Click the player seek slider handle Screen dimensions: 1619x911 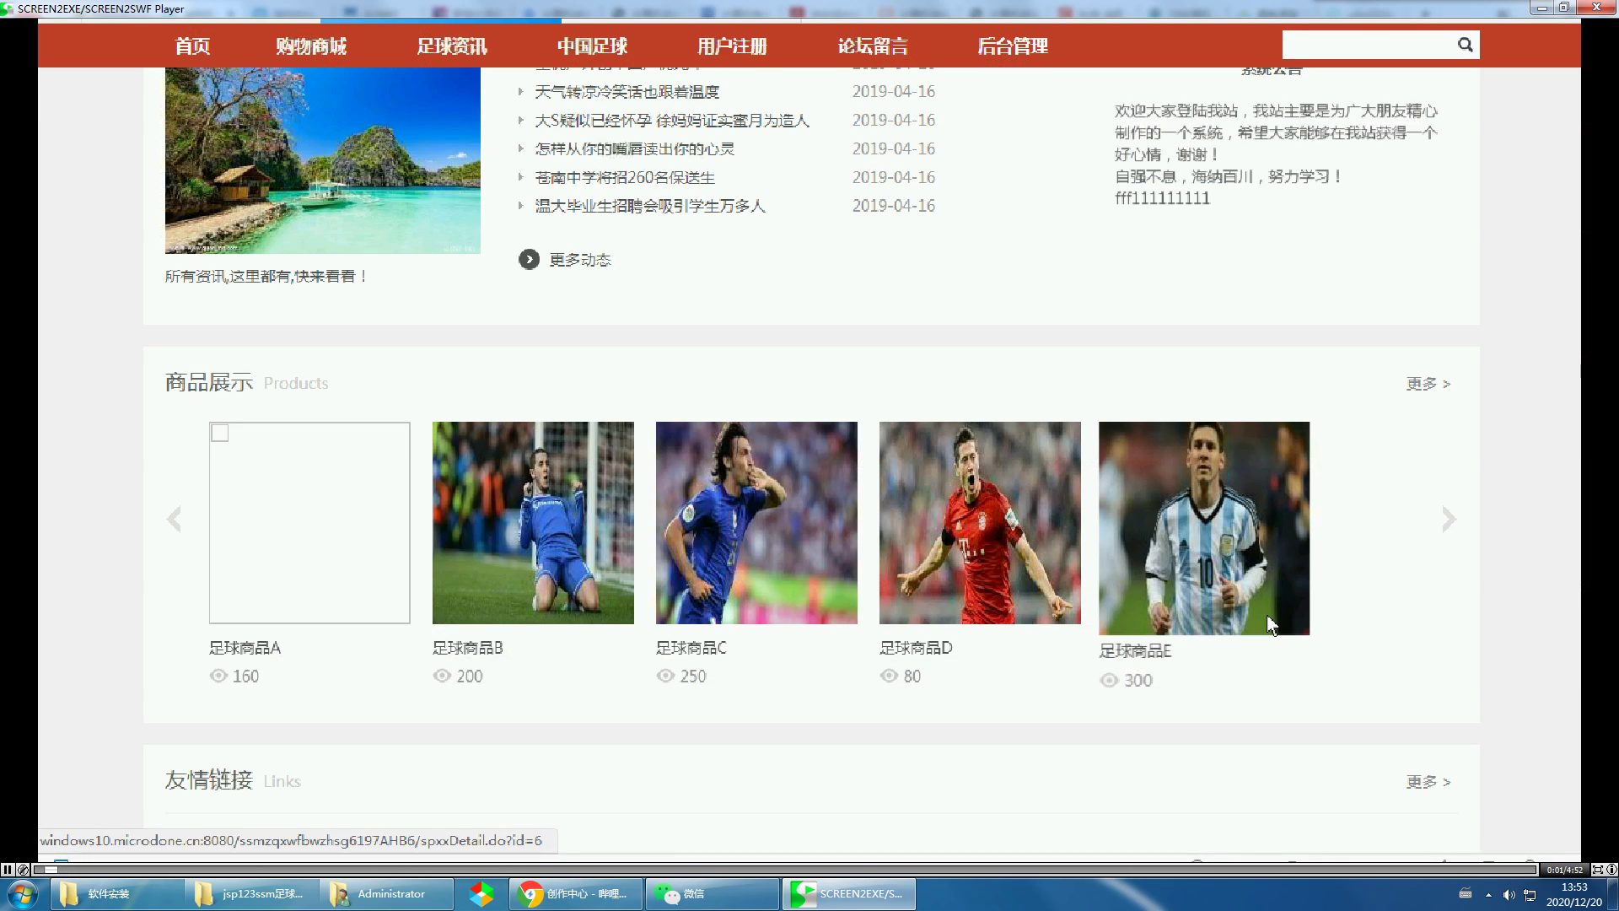[51, 870]
